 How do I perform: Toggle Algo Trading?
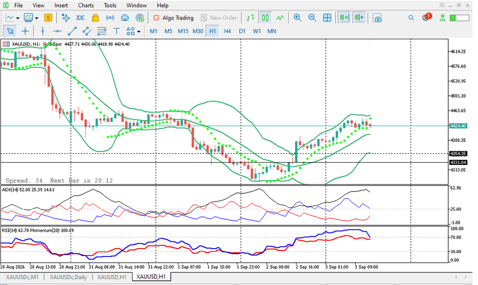174,18
